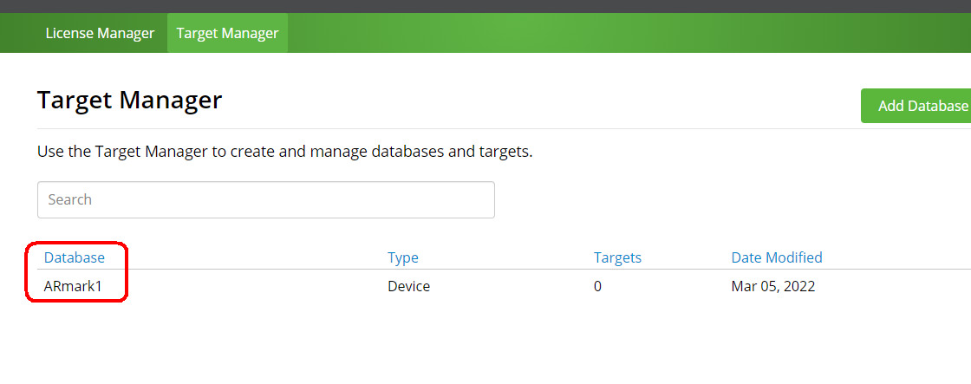
Task: Click the Target Manager description sentence
Action: pos(285,152)
